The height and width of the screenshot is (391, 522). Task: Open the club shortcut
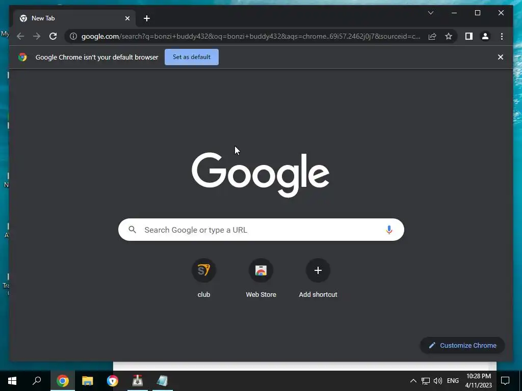tap(204, 278)
